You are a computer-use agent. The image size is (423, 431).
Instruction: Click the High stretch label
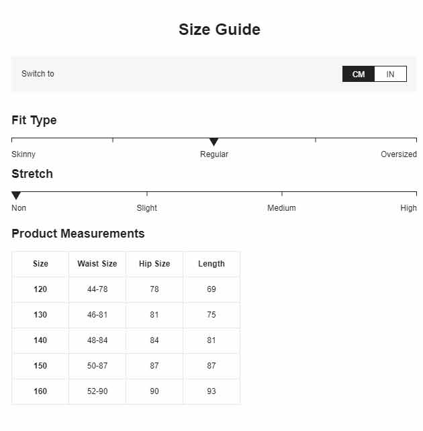pos(408,208)
